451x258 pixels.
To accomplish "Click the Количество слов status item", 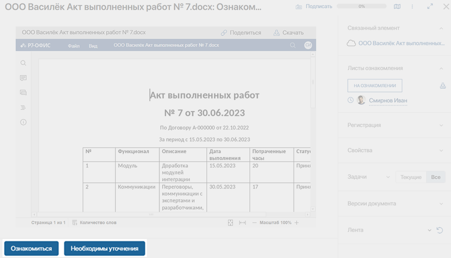I will (x=98, y=222).
